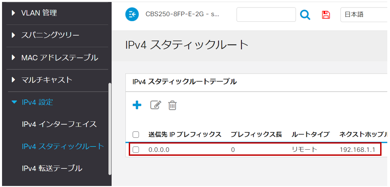This screenshot has height=187, width=390.
Task: Click the 0.0.0.0 destination cell
Action: (159, 150)
